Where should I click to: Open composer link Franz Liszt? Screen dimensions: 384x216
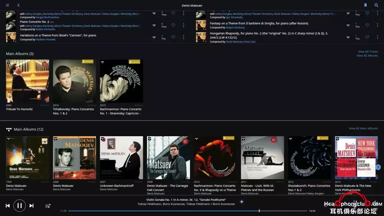[250, 41]
